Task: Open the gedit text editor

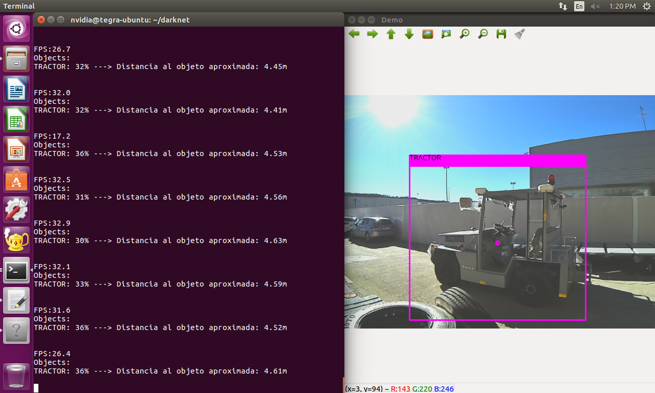Action: tap(16, 301)
